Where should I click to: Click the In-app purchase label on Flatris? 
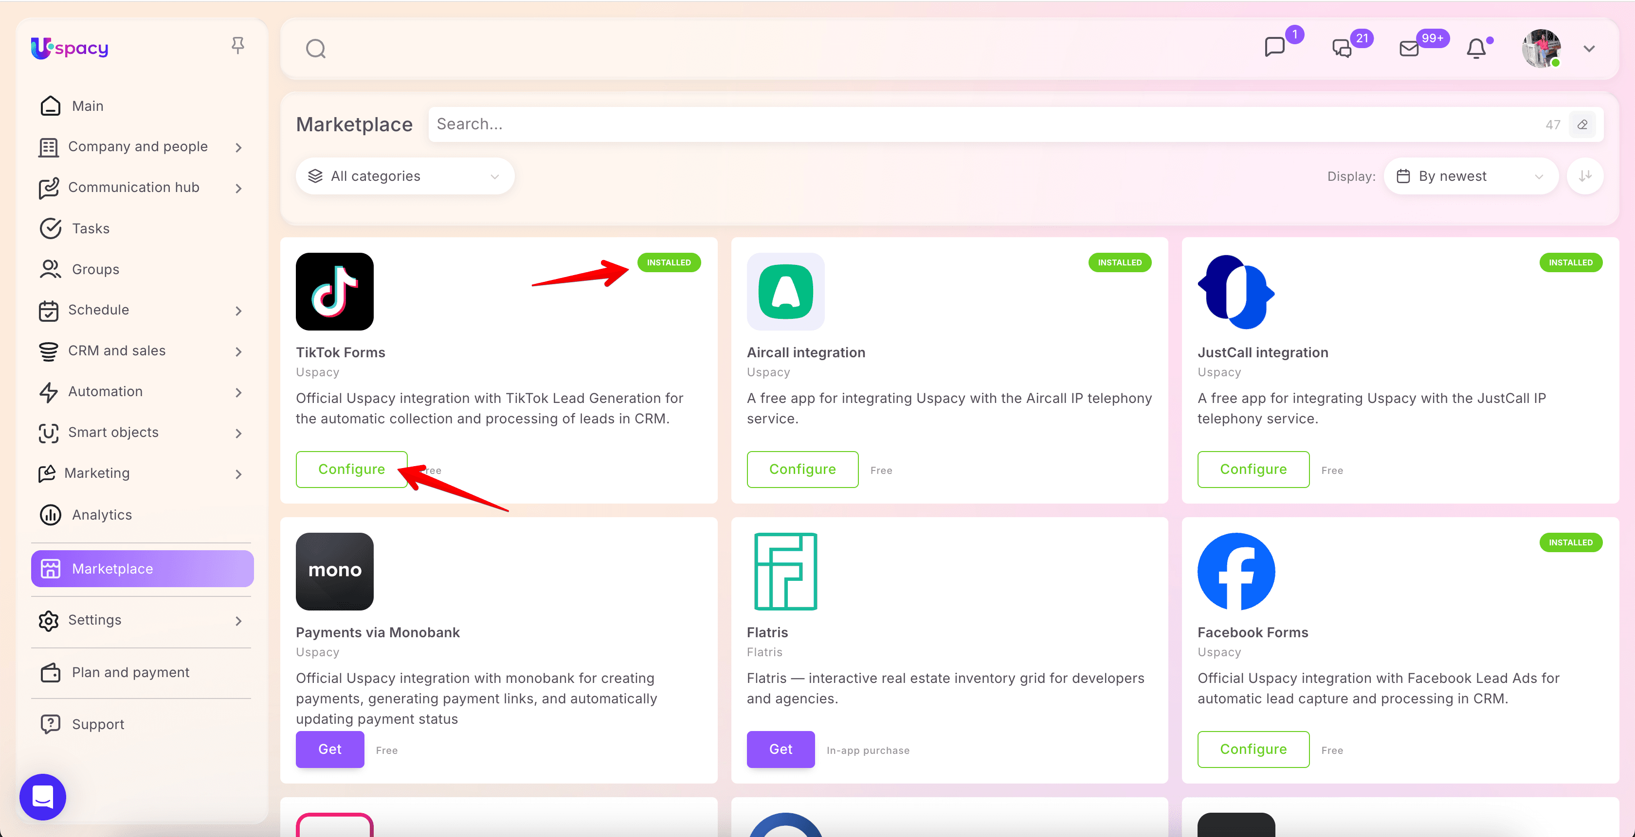[x=868, y=750]
